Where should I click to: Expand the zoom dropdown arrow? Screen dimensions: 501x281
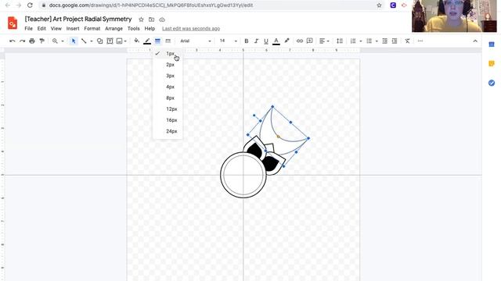(63, 41)
